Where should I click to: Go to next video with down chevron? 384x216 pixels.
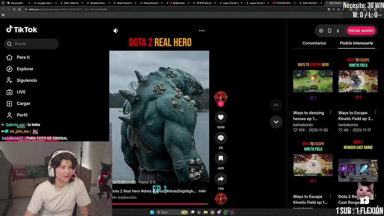point(276,122)
